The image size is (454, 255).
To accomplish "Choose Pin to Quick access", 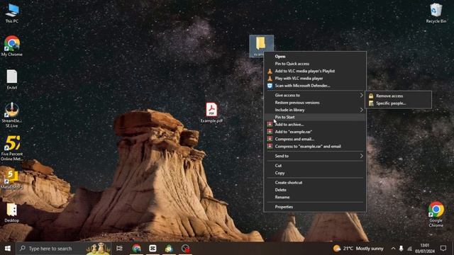I will [x=315, y=64].
